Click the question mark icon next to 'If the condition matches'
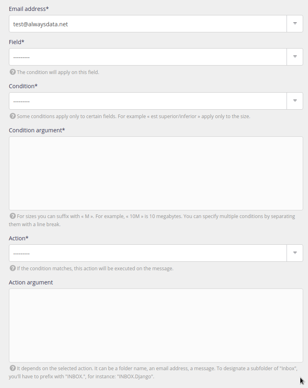This screenshot has width=308, height=388. coord(13,268)
